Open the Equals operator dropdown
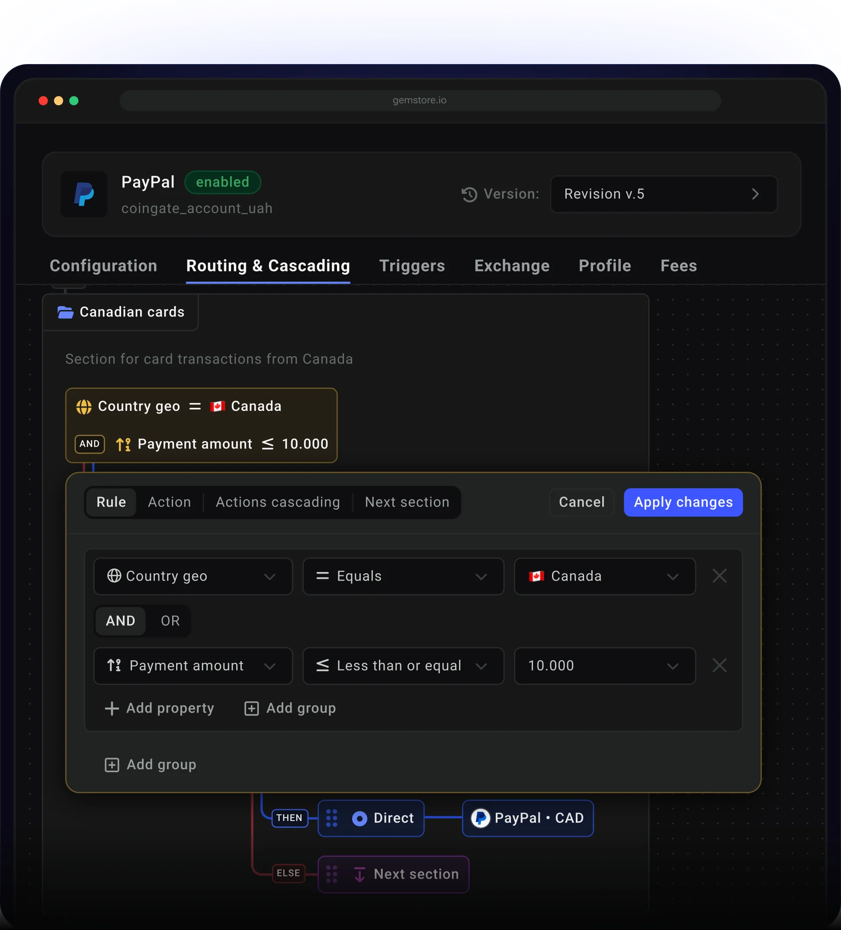841x930 pixels. [403, 576]
